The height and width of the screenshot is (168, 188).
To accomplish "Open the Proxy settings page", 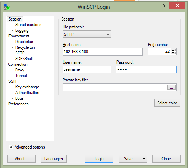I will point(20,70).
